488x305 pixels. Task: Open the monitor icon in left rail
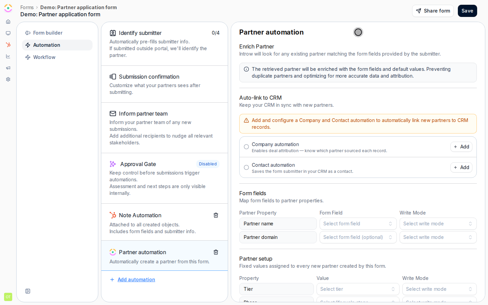[8, 33]
